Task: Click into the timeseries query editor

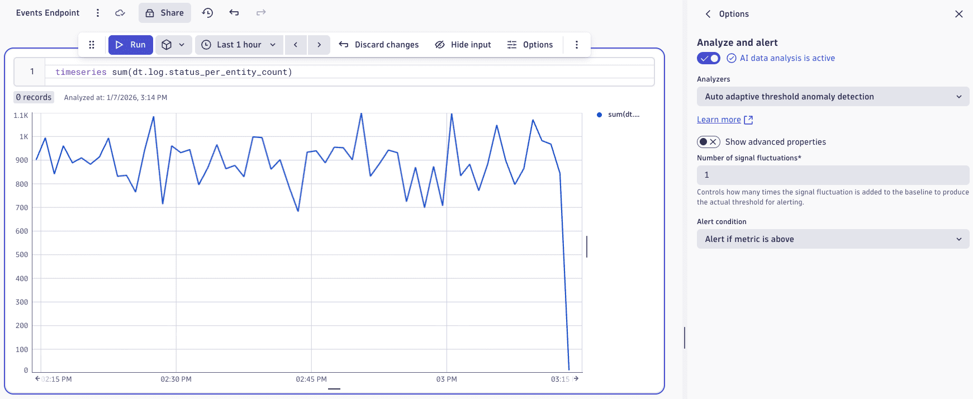Action: 349,72
